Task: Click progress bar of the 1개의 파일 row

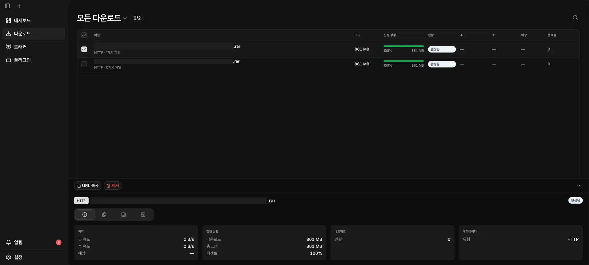Action: point(403,46)
